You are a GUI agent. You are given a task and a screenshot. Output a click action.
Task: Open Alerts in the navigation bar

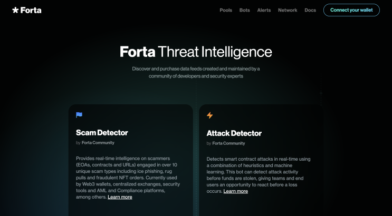click(x=264, y=10)
